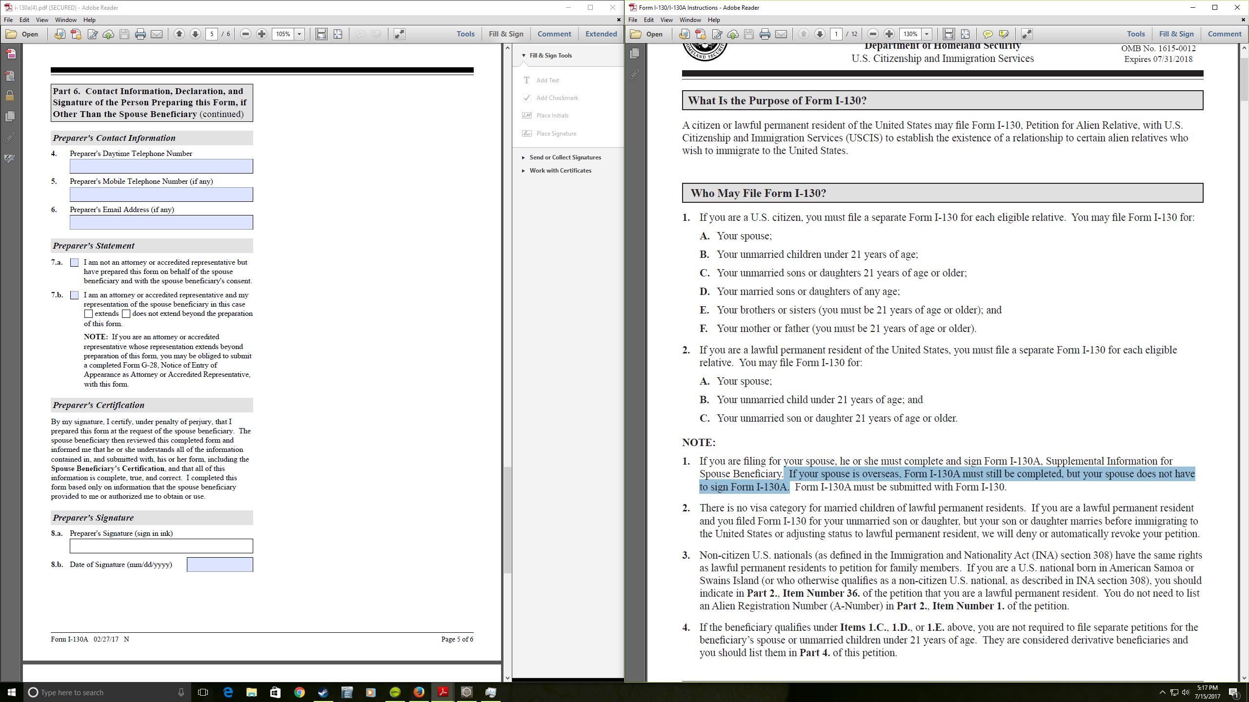
Task: Show the security lock panel in the left sidebar
Action: (x=10, y=95)
